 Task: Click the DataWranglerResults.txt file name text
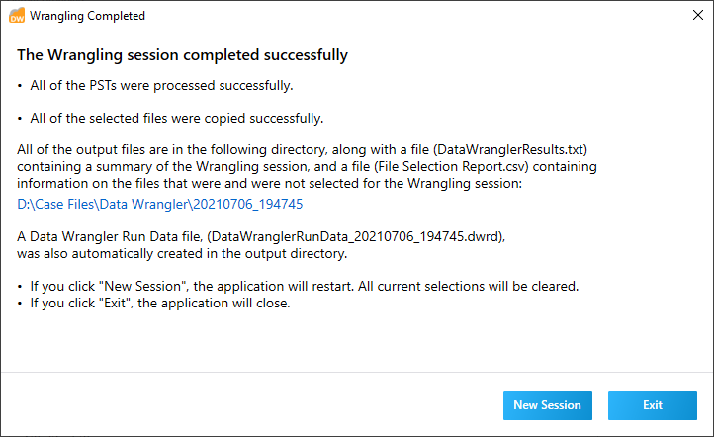(510, 149)
